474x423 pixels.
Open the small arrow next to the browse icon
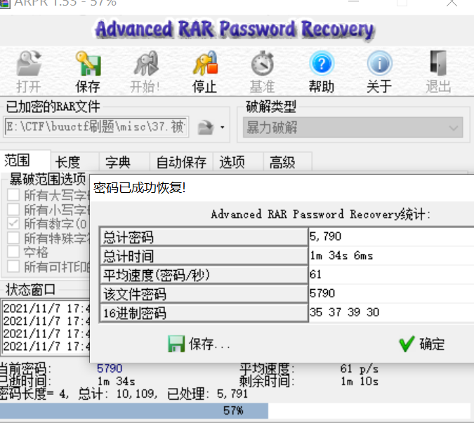[222, 128]
